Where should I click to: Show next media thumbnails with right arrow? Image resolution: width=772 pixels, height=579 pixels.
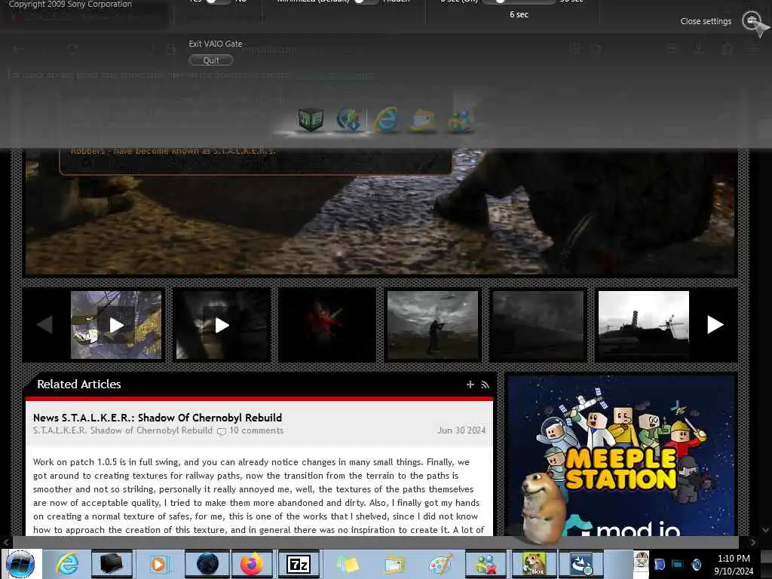tap(715, 324)
